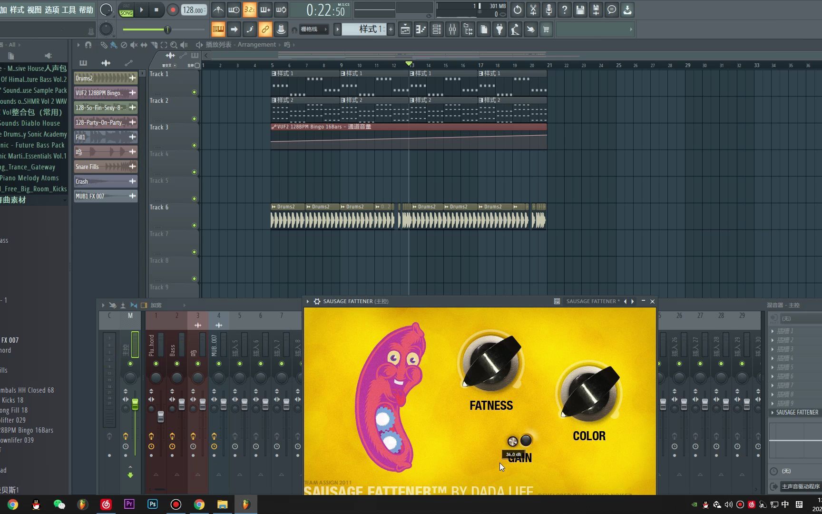Open mixer output 主声音驱动程序 dropdown
Screen dimensions: 822x514
click(x=800, y=486)
